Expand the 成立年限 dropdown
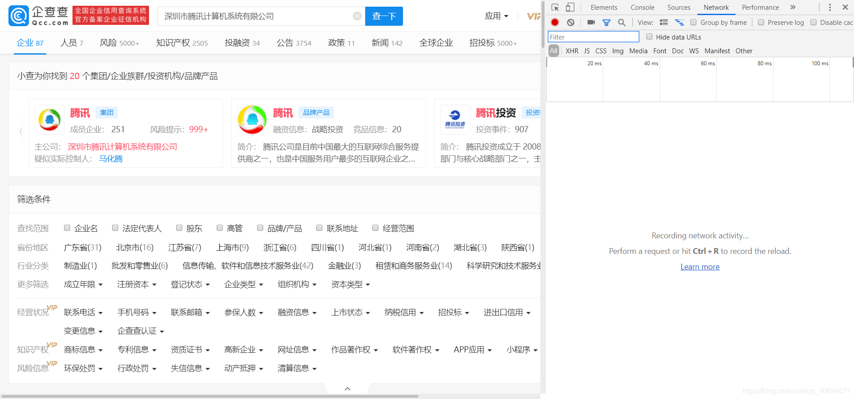The image size is (854, 399). tap(83, 284)
